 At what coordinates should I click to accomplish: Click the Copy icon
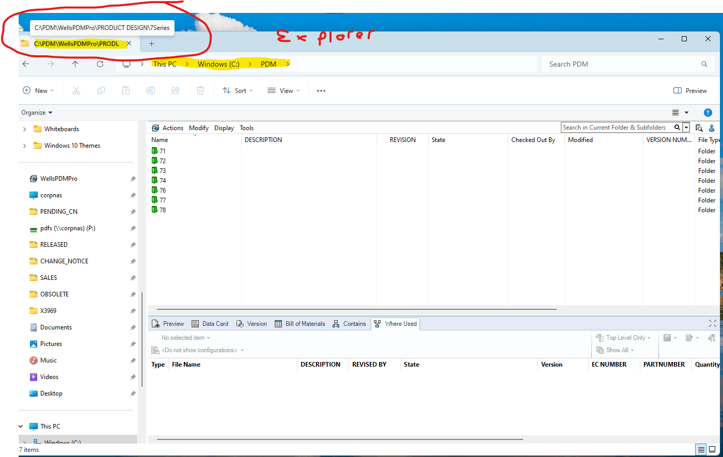[x=101, y=90]
